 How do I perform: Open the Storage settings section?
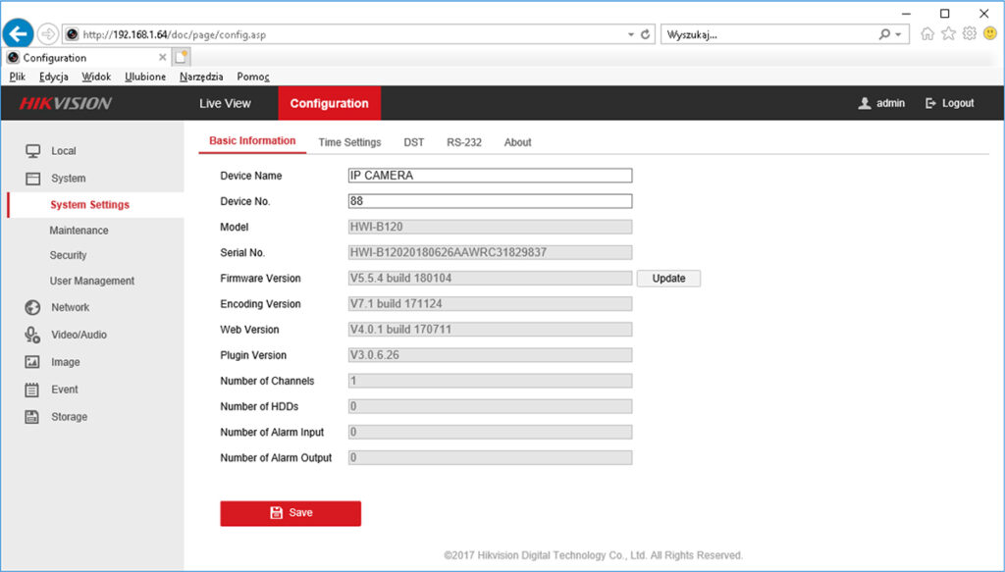(68, 416)
